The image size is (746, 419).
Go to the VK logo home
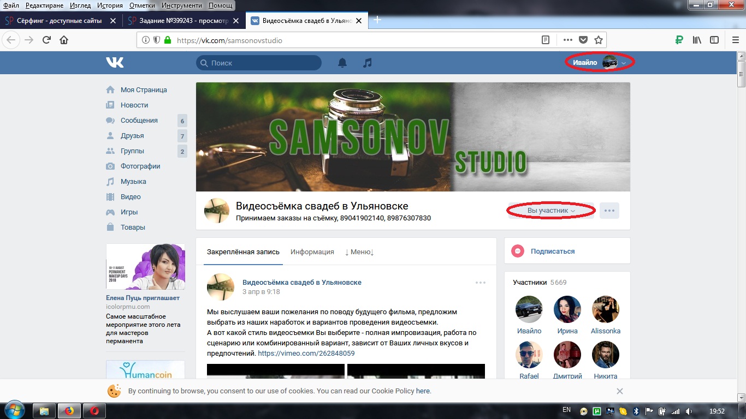(x=115, y=63)
